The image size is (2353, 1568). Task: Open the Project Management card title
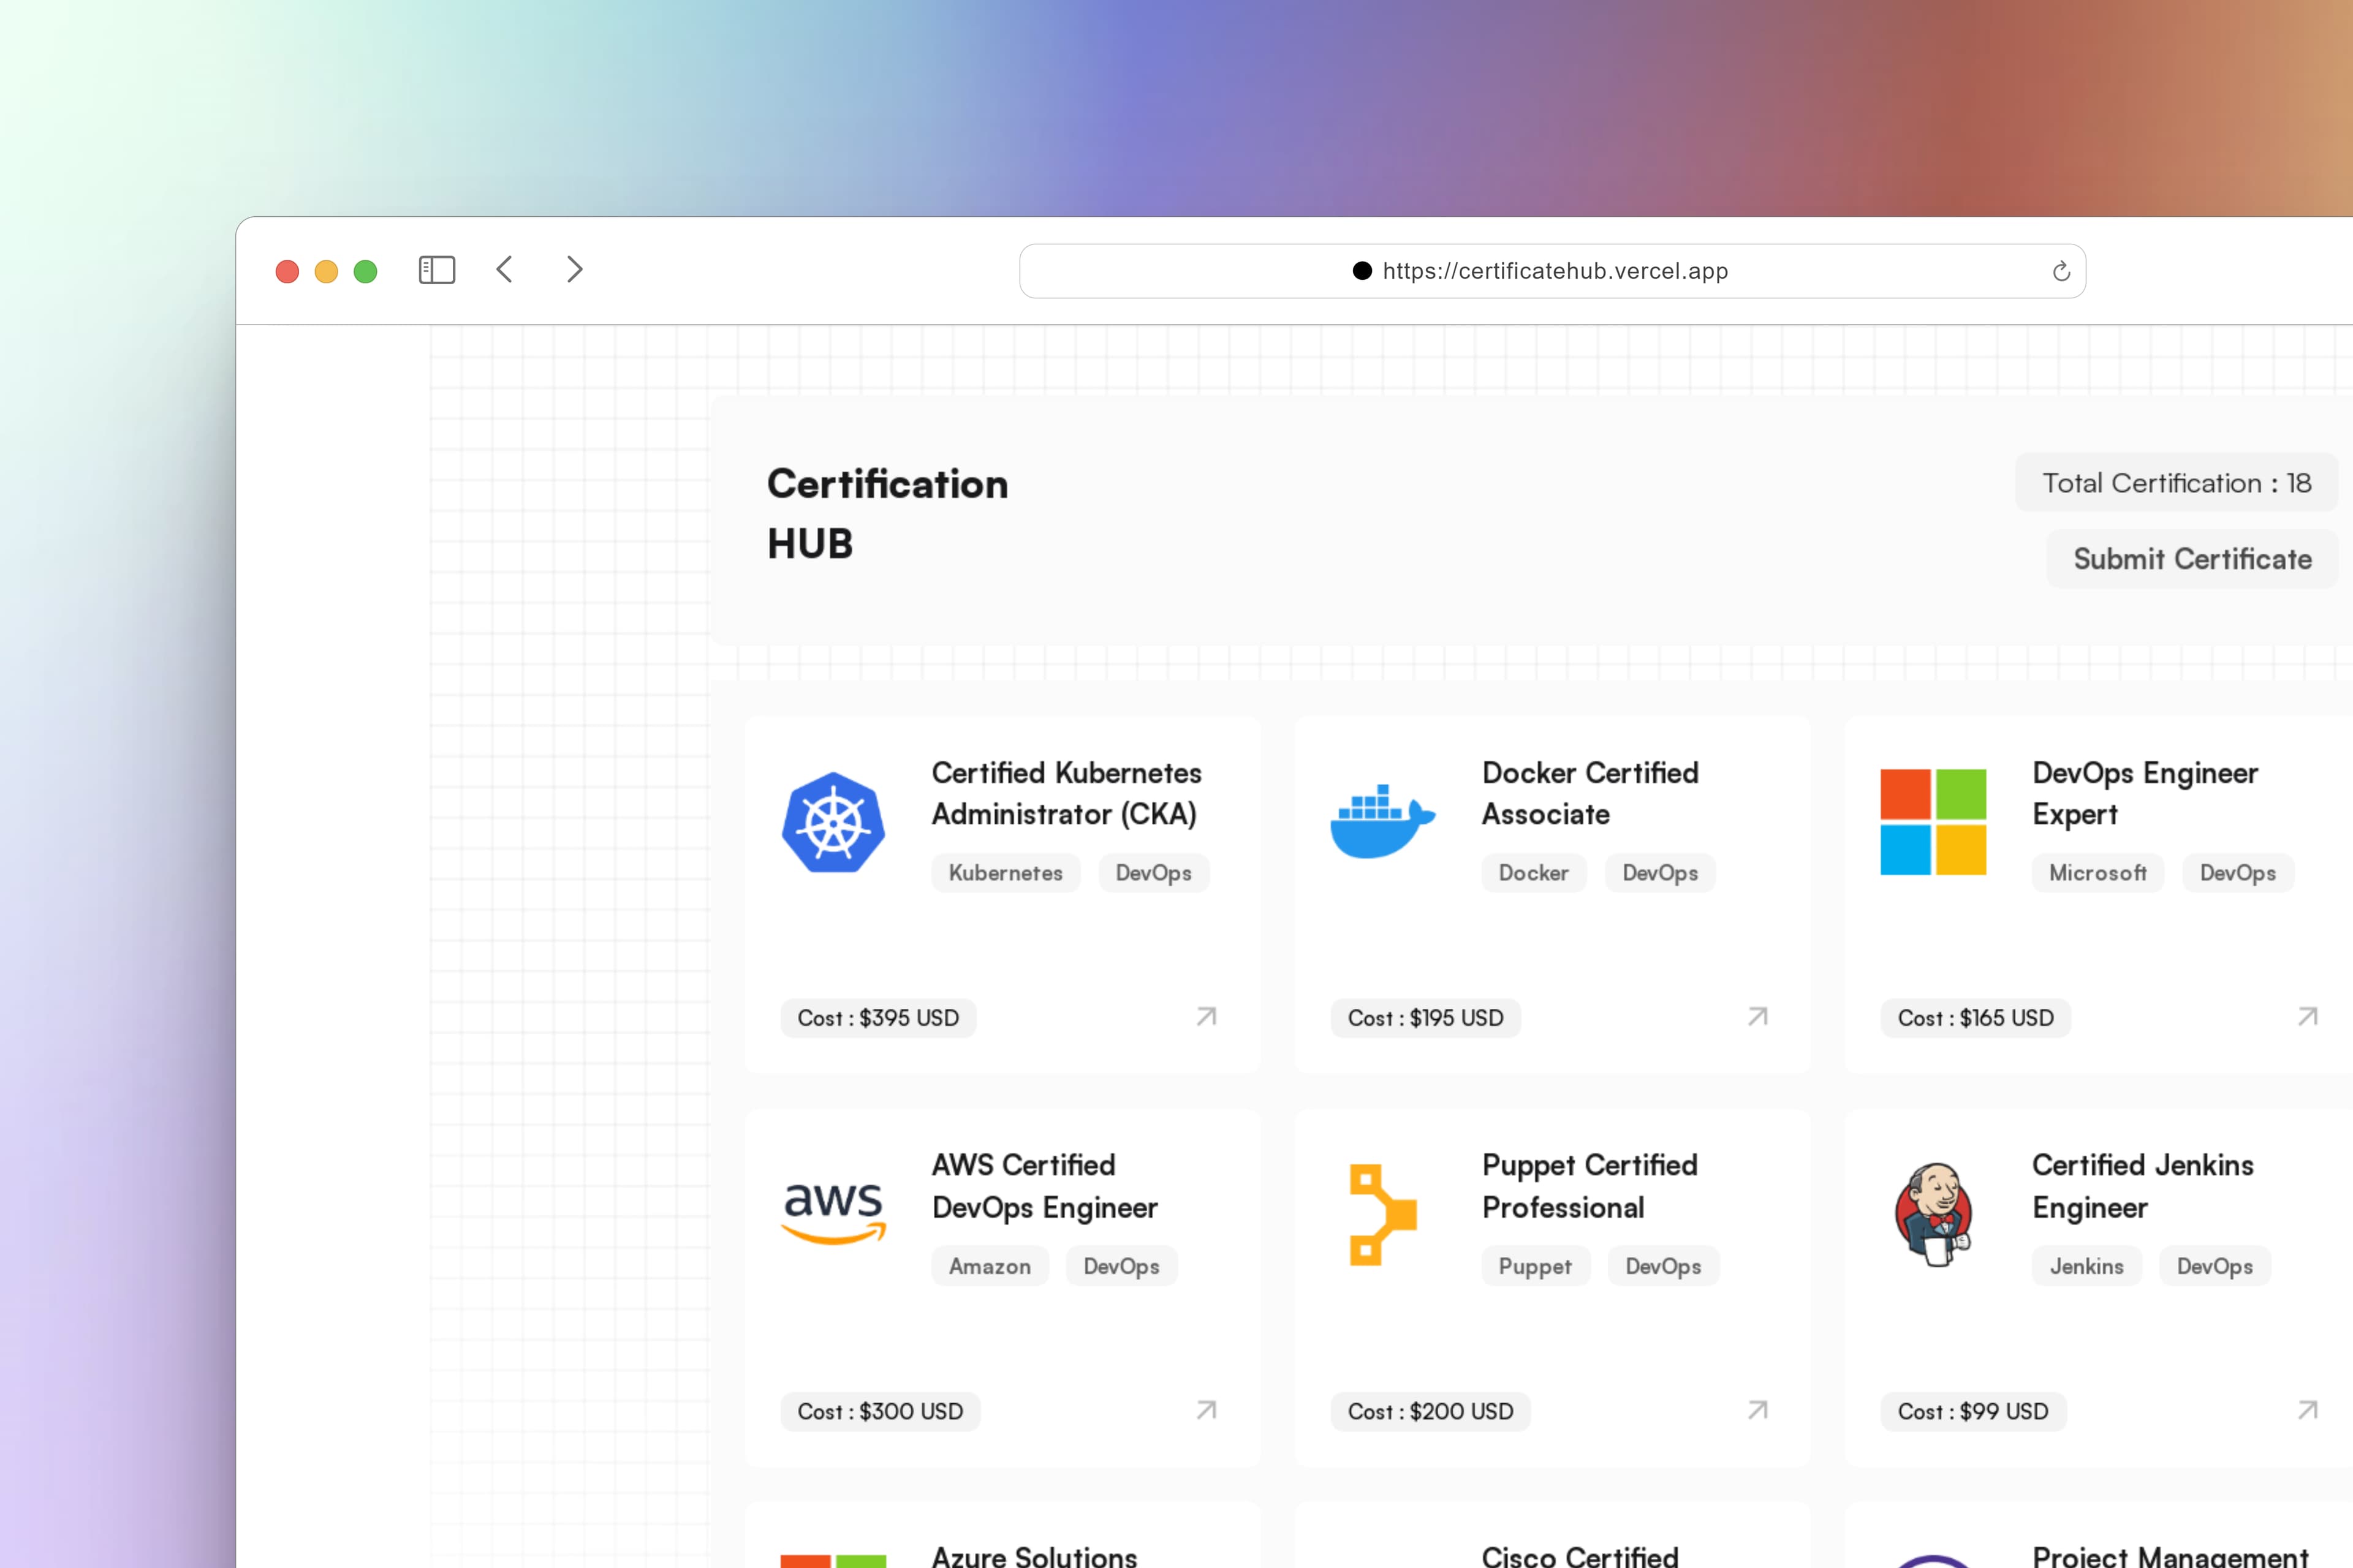2170,1556
